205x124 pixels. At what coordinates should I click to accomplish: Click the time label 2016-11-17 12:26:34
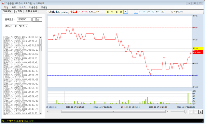click(130, 107)
